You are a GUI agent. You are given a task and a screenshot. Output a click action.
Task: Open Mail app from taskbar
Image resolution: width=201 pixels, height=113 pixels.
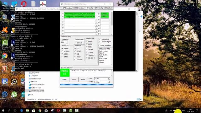click(x=46, y=110)
